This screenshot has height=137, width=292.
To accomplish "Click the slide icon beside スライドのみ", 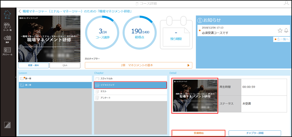I will (x=97, y=79).
